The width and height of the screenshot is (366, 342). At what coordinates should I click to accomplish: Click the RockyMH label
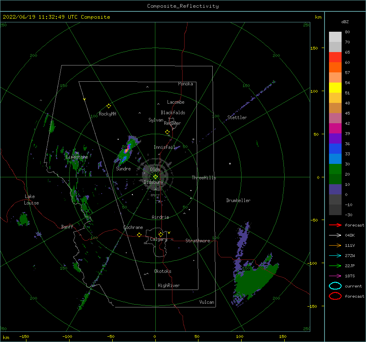click(x=107, y=114)
